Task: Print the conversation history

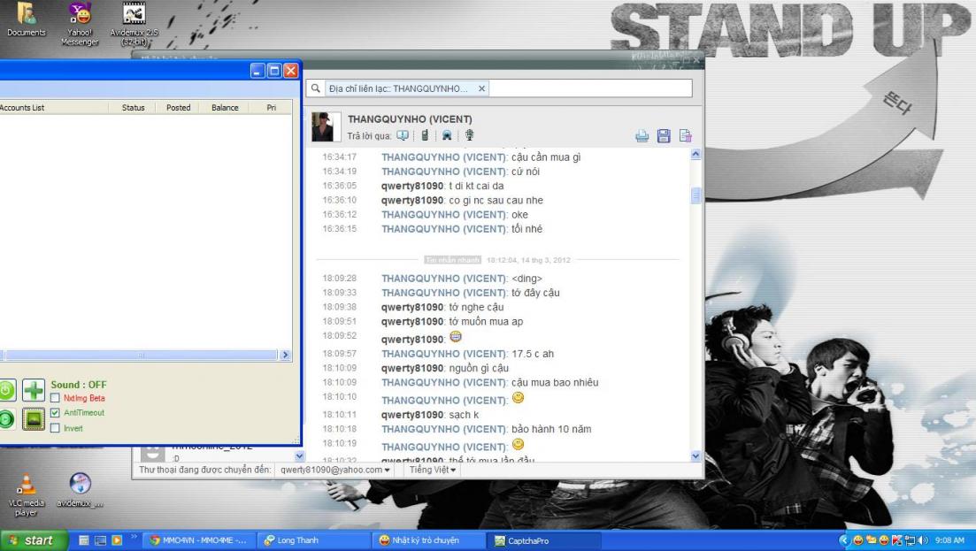Action: (x=642, y=135)
